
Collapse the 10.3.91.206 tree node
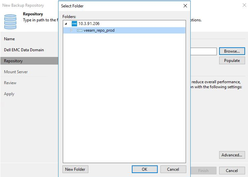pos(66,24)
